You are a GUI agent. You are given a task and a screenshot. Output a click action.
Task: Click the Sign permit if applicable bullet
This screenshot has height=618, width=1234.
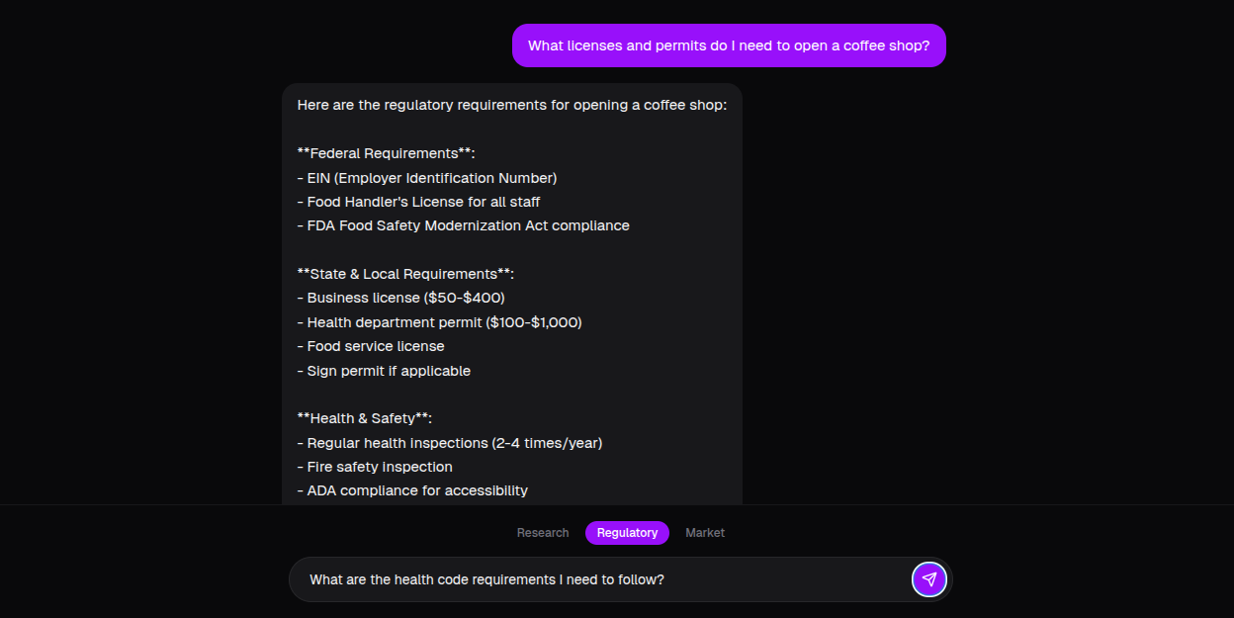tap(384, 370)
